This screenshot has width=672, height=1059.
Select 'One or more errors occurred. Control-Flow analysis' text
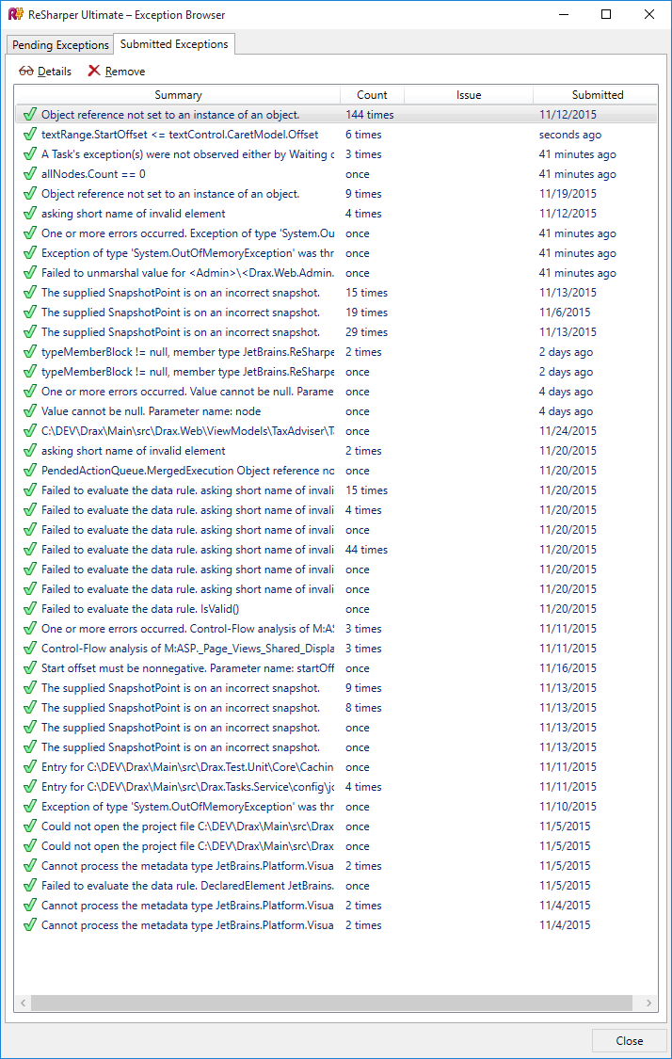pyautogui.click(x=187, y=628)
